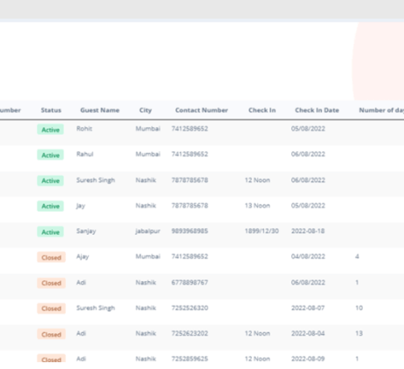The width and height of the screenshot is (404, 369).
Task: Click check-in date 04/08/2022
Action: pos(308,257)
